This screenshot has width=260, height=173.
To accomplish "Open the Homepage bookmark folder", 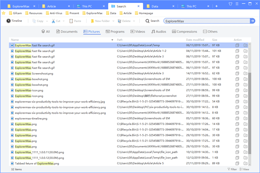I will pos(144,13).
